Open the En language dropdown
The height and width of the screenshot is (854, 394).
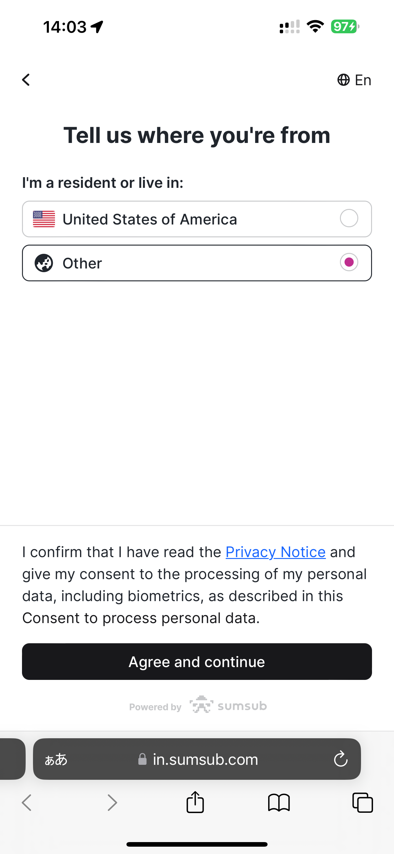[x=354, y=80]
